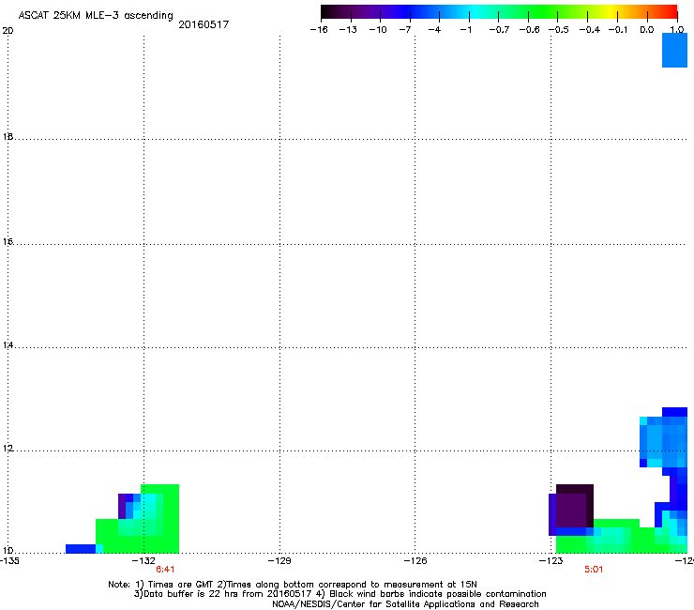
Task: Click the longitude label "-126"
Action: point(415,561)
